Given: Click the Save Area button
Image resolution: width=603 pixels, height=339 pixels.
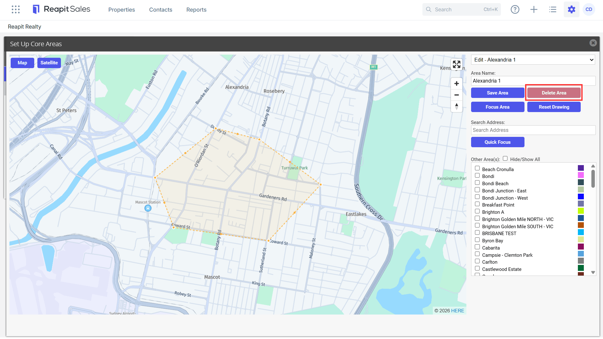Looking at the screenshot, I should point(497,93).
